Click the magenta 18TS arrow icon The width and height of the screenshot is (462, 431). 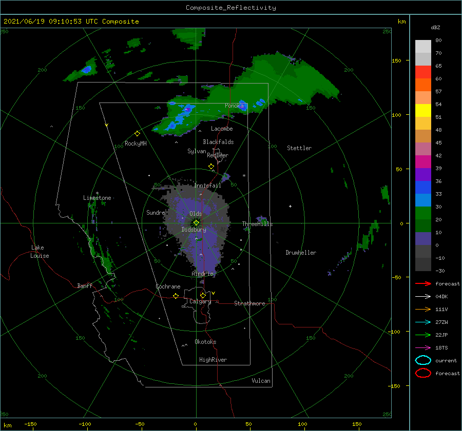[x=423, y=348]
